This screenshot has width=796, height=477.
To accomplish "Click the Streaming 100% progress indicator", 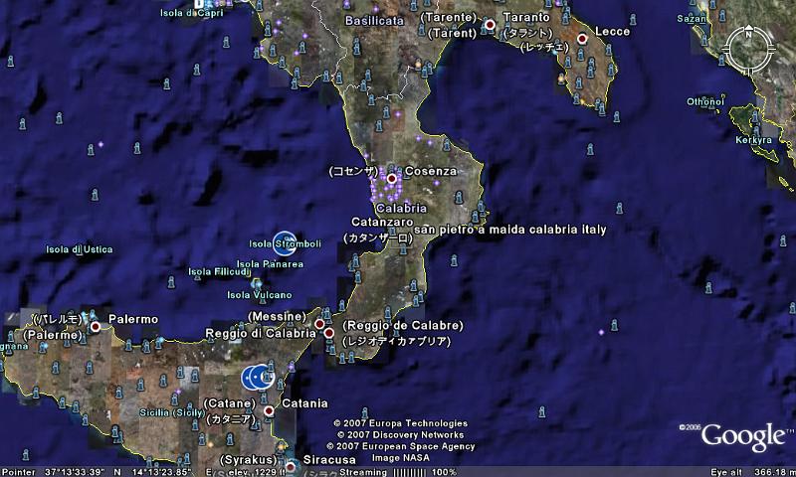I will 398,472.
